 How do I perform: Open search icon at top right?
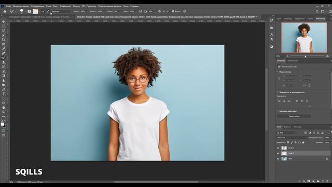(317, 11)
